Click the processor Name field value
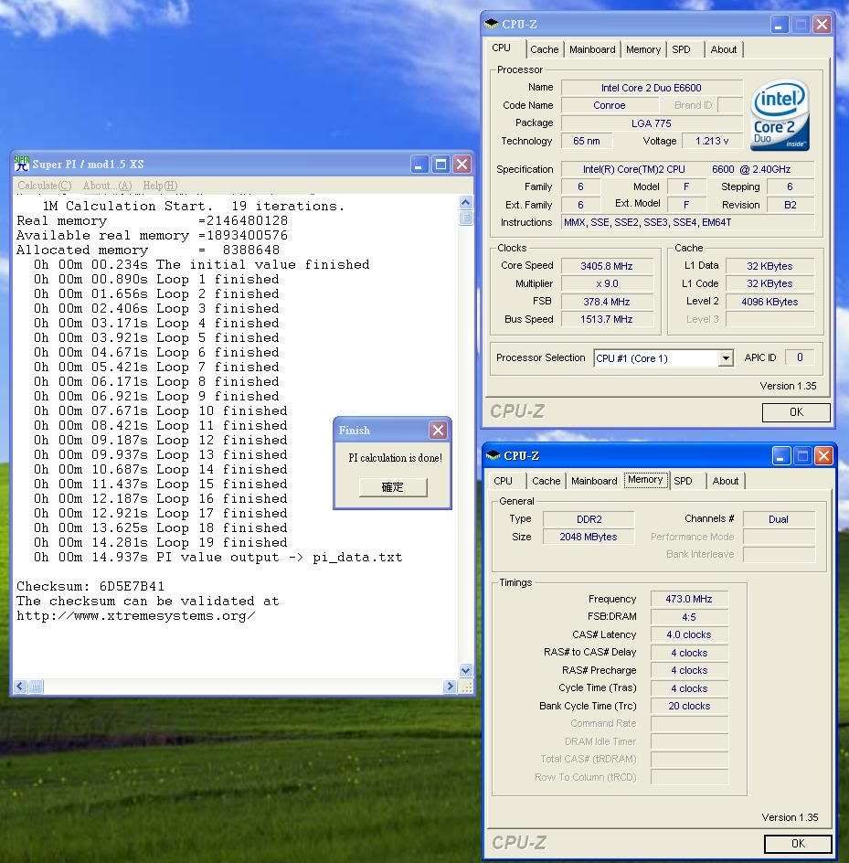The height and width of the screenshot is (863, 849). pos(652,88)
